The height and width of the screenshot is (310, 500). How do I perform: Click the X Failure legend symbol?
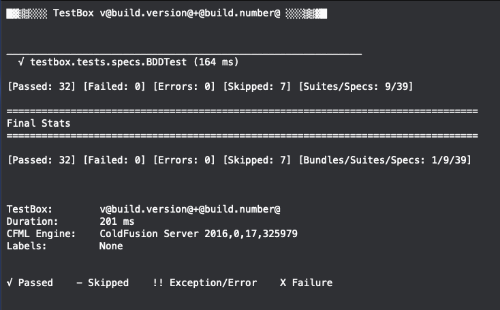283,283
